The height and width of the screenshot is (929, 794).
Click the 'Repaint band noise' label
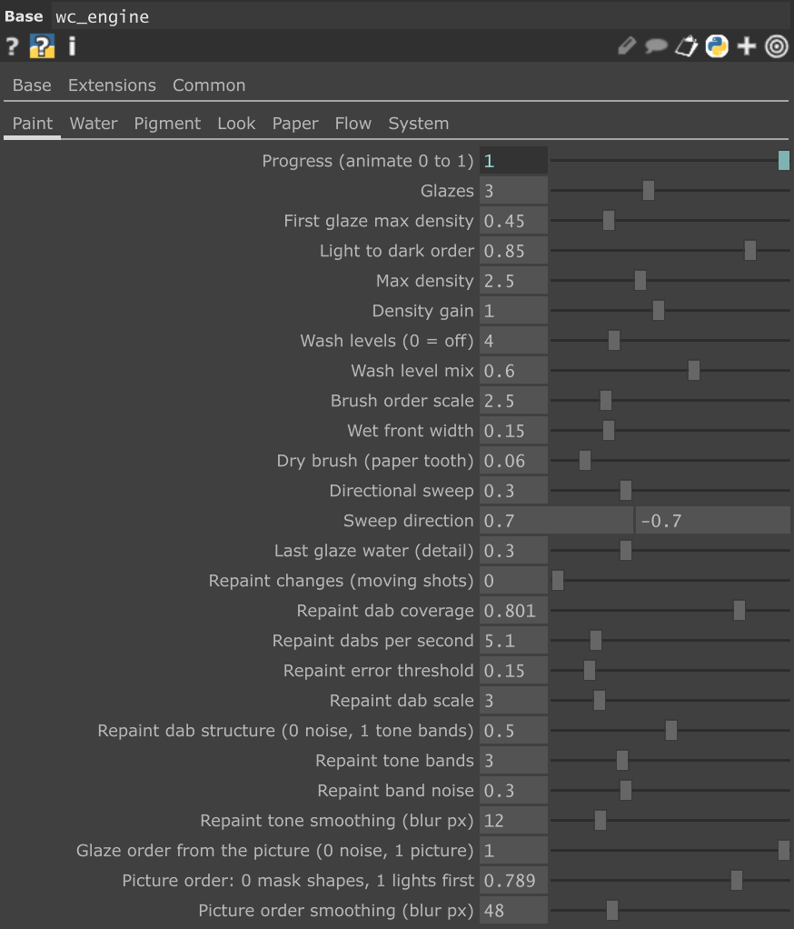coord(395,790)
